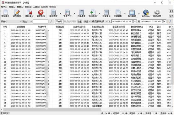Open the 数据(B) menu
This screenshot has height=115, width=174.
point(28,7)
